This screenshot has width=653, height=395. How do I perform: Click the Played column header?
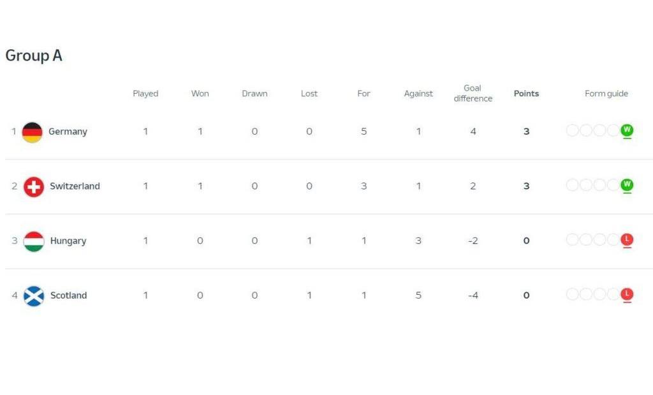pos(145,94)
